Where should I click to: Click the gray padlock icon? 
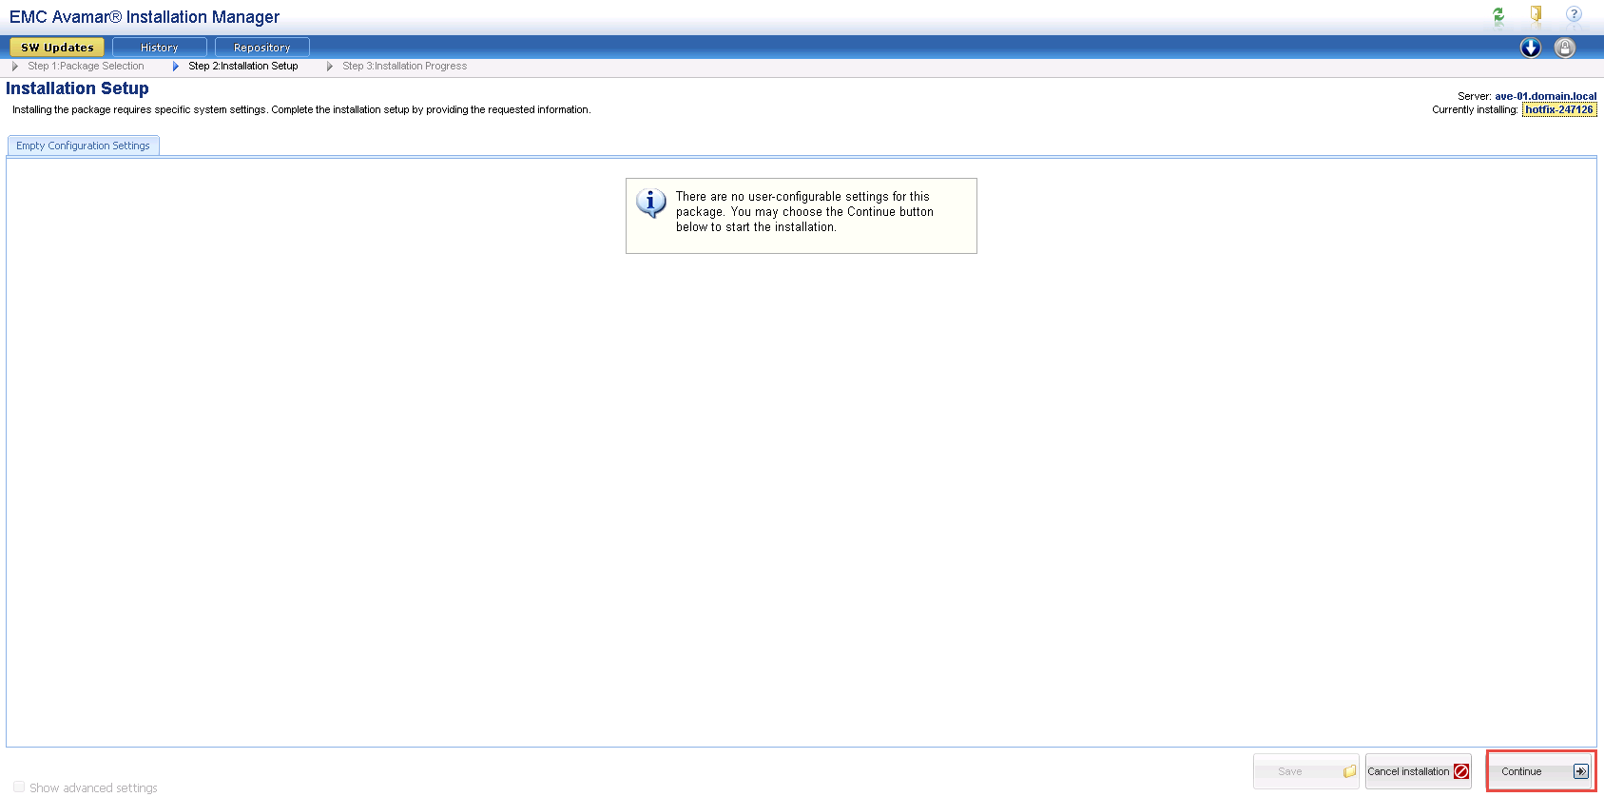(x=1564, y=48)
